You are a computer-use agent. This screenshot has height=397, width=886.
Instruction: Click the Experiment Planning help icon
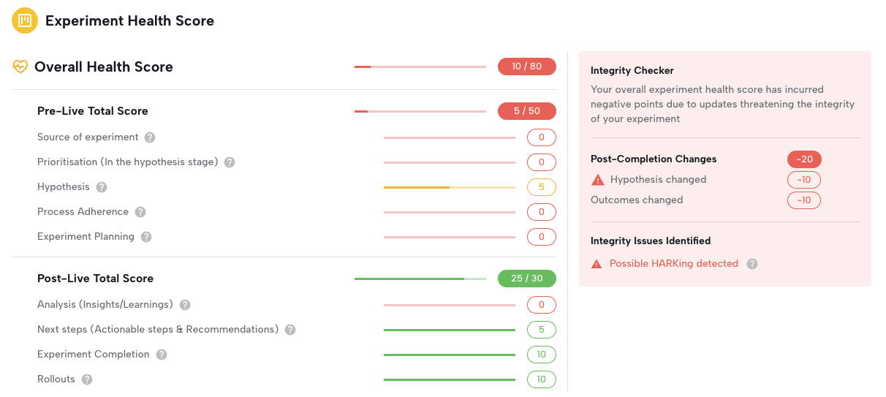(146, 237)
